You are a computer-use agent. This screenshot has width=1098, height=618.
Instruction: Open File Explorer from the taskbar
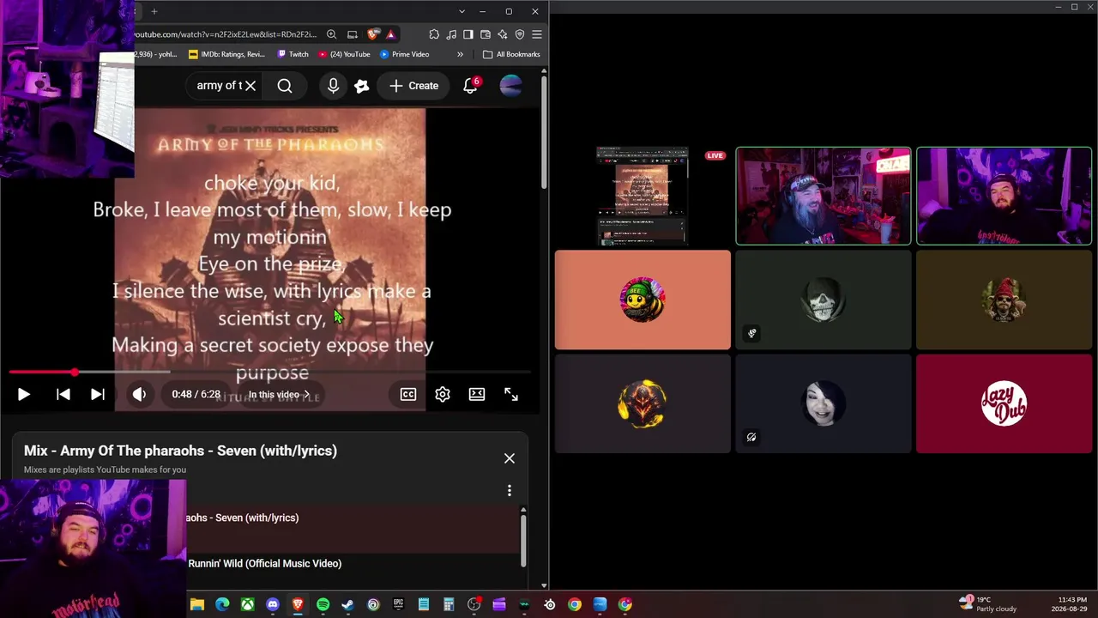pos(197,604)
